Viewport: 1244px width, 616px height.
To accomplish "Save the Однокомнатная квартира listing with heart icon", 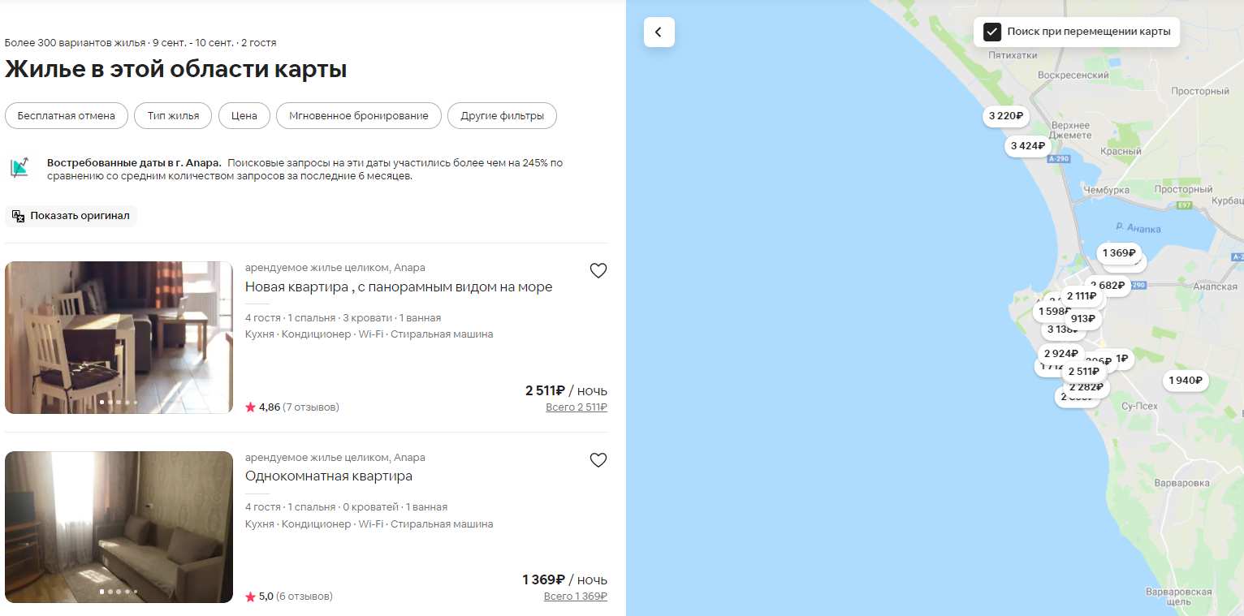I will pos(598,460).
